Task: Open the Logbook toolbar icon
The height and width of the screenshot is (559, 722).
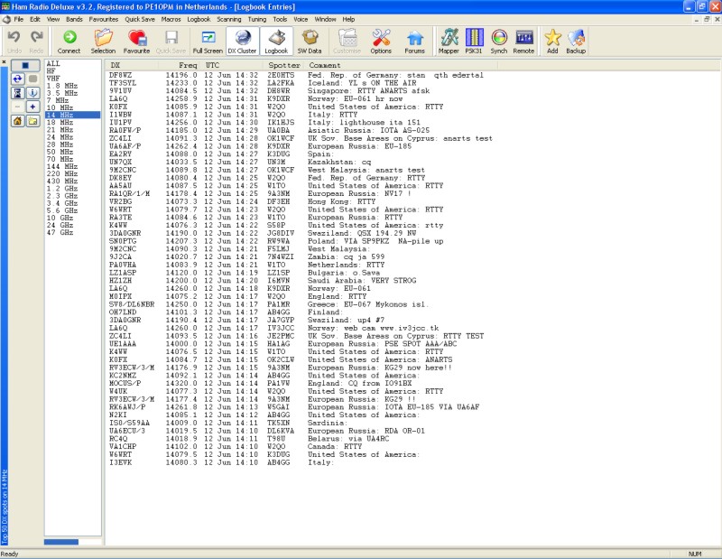Action: click(x=276, y=42)
